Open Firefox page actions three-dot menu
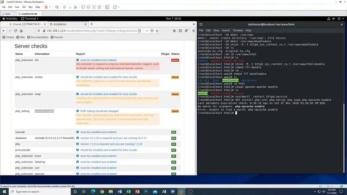 [x=147, y=31]
